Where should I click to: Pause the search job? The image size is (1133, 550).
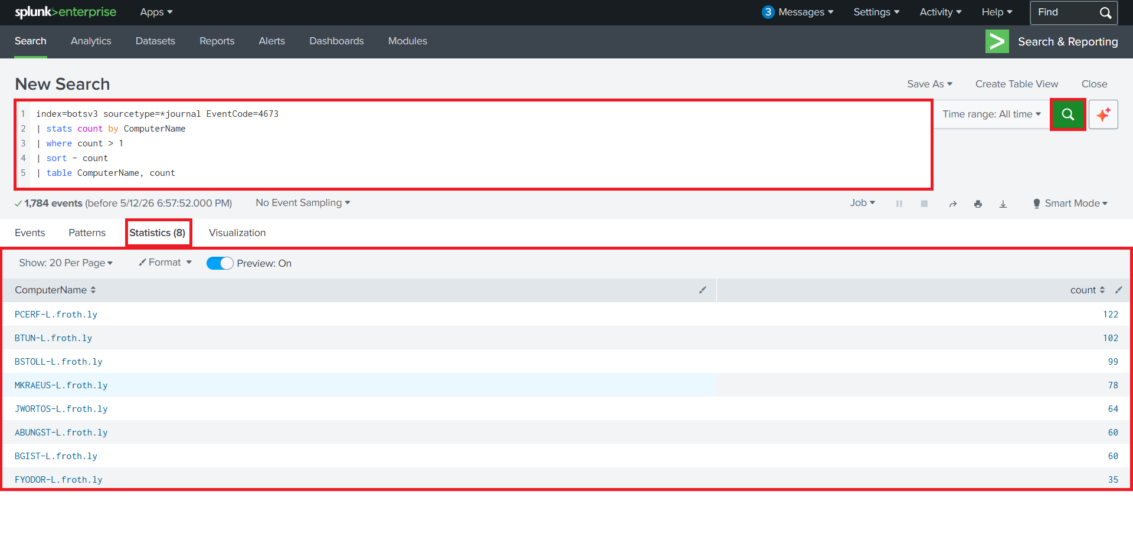pyautogui.click(x=899, y=204)
